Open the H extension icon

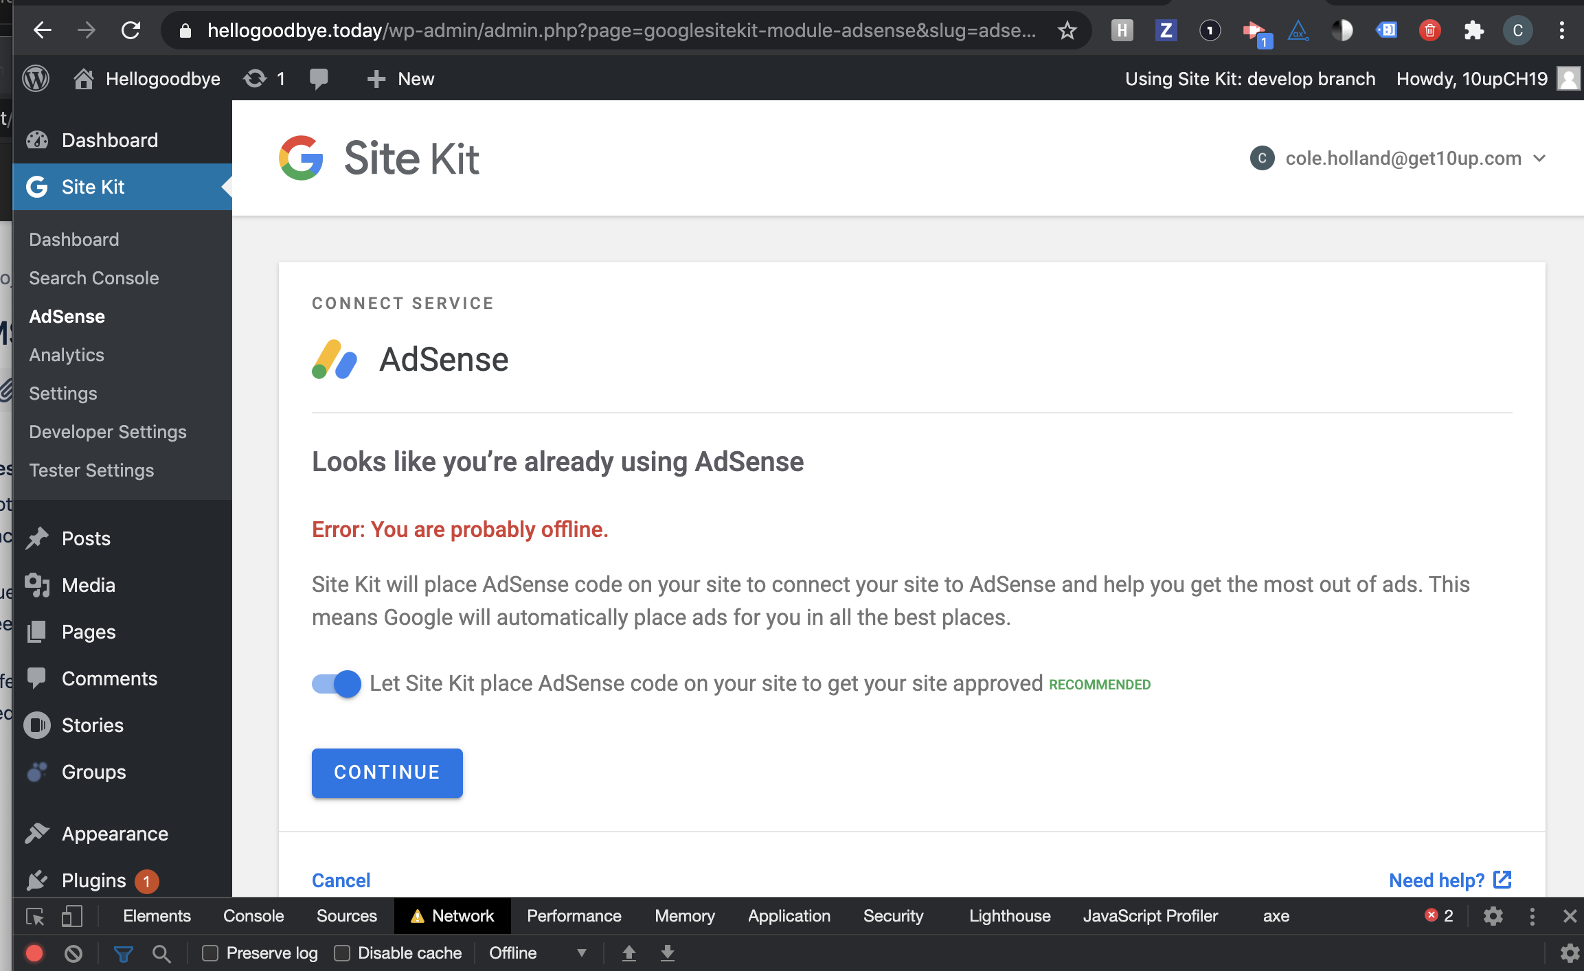(1122, 30)
